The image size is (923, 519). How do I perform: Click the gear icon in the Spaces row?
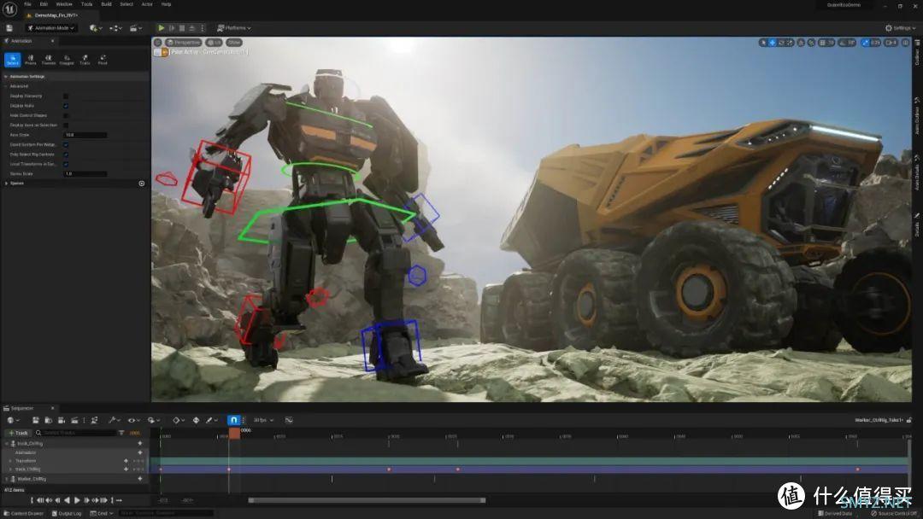[x=142, y=184]
